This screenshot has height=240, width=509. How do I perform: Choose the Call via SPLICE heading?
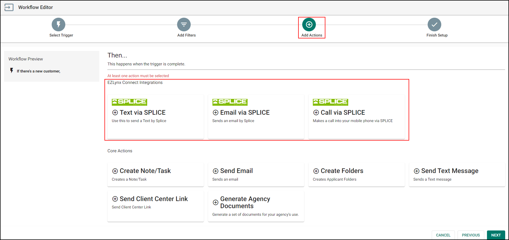coord(343,113)
